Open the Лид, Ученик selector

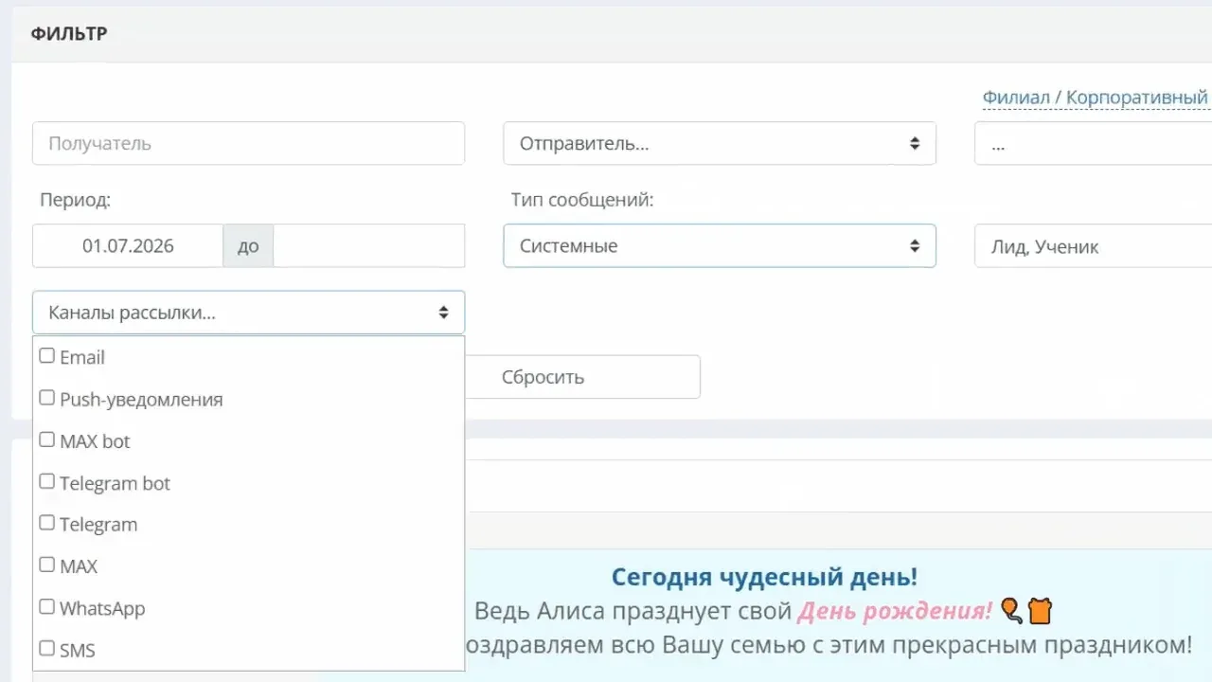[x=1093, y=246]
